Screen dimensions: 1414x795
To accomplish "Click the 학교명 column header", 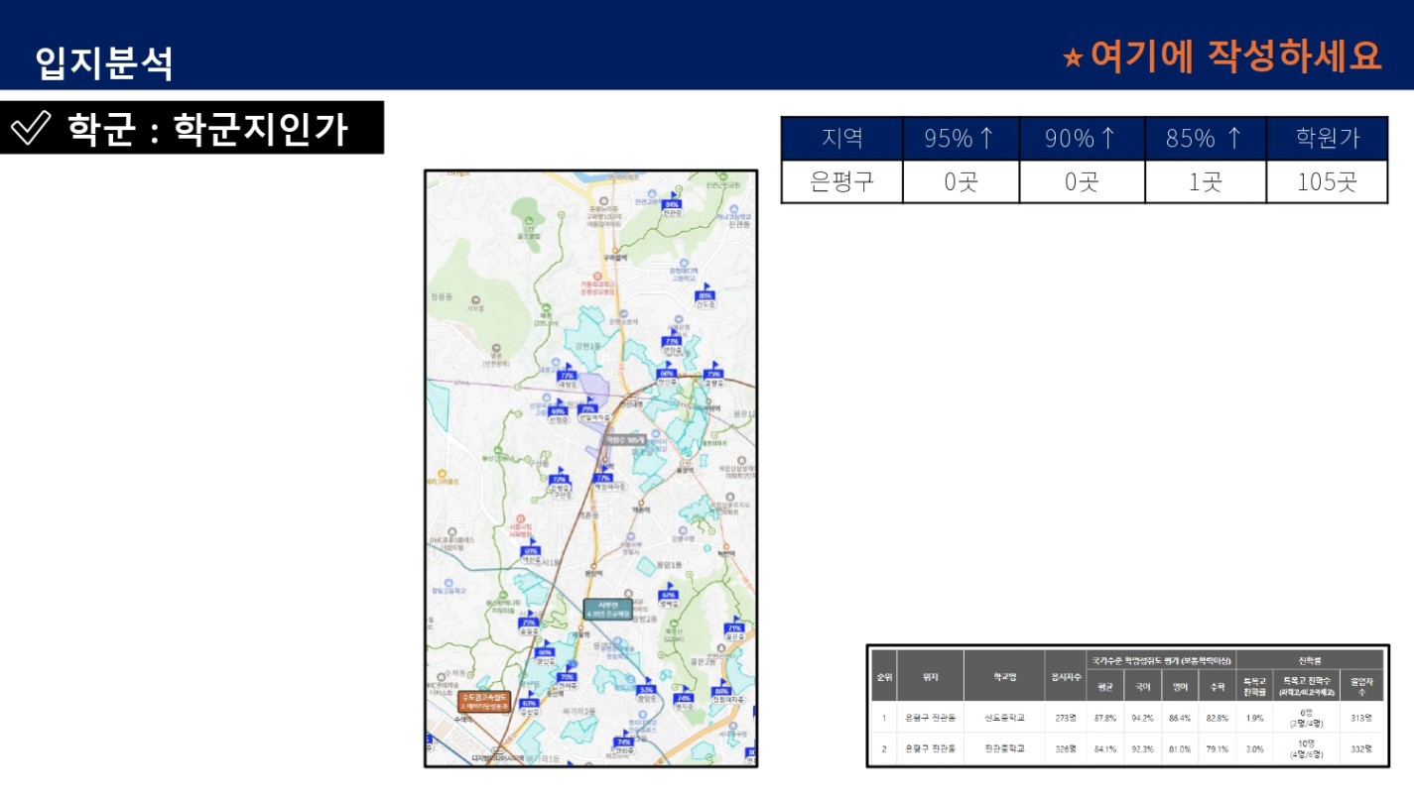I will point(1004,676).
